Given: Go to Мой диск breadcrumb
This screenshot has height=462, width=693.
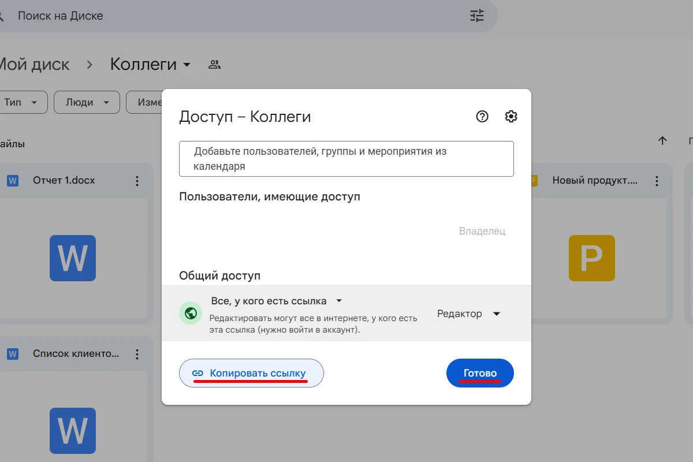Looking at the screenshot, I should tap(33, 64).
